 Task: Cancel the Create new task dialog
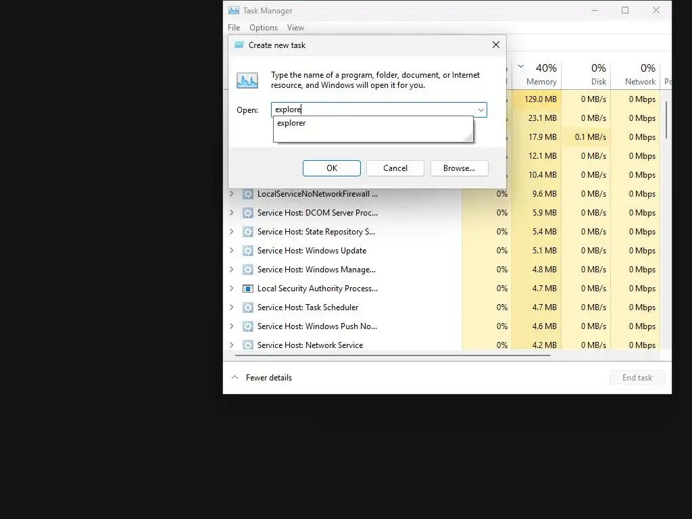point(395,168)
